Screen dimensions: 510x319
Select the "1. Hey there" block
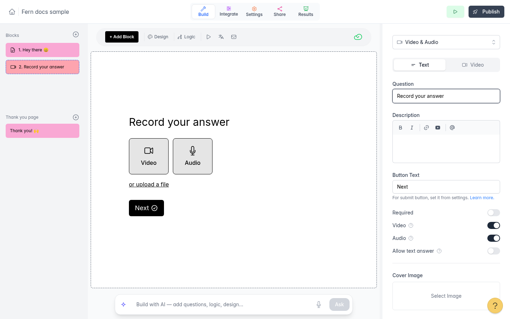click(42, 50)
